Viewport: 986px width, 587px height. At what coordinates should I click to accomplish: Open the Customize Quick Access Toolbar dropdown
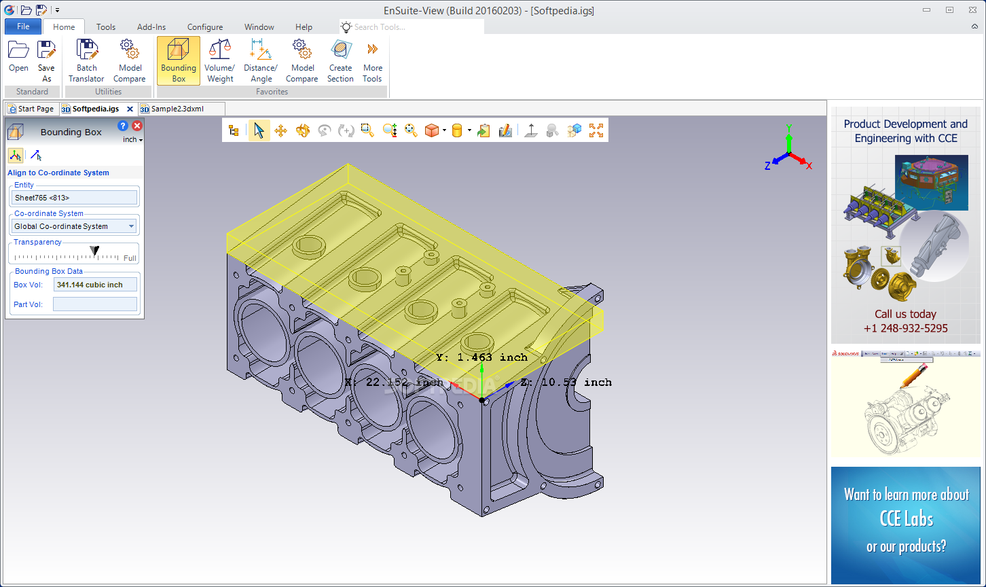[x=58, y=10]
